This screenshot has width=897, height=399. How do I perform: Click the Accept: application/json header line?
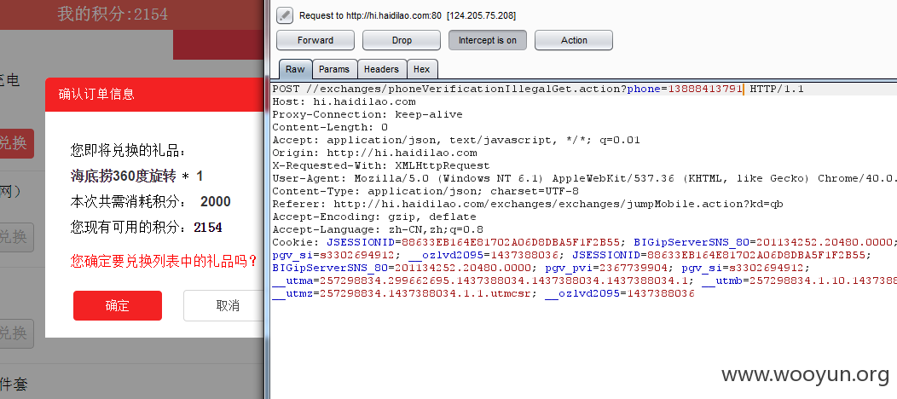pyautogui.click(x=456, y=140)
